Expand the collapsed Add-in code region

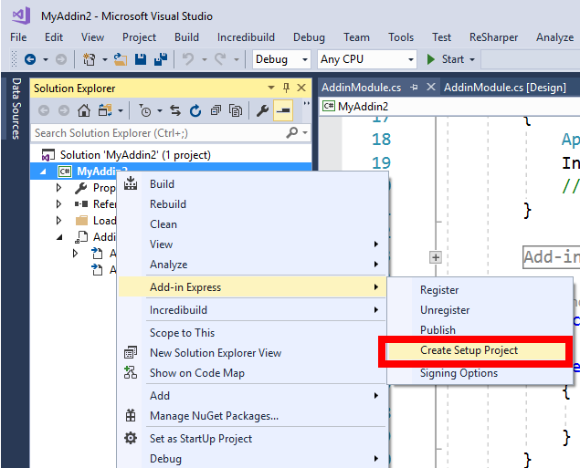click(436, 257)
